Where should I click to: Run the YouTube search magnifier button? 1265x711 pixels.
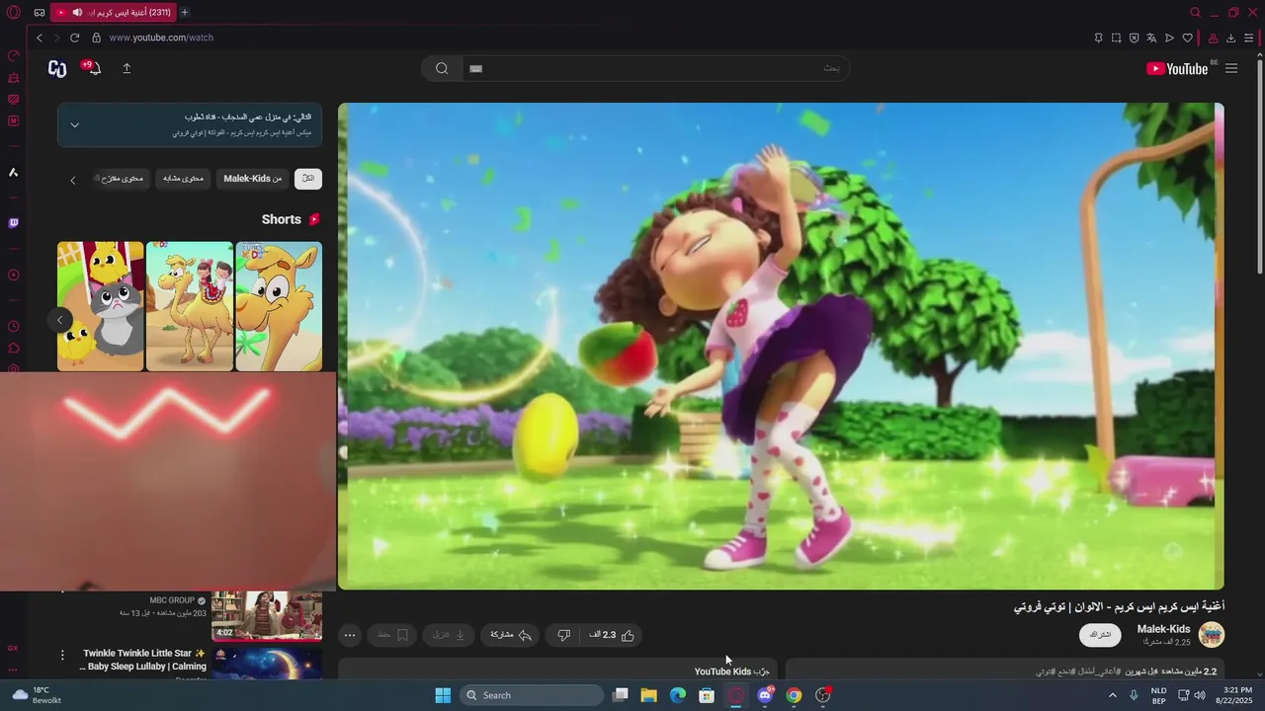click(x=442, y=68)
